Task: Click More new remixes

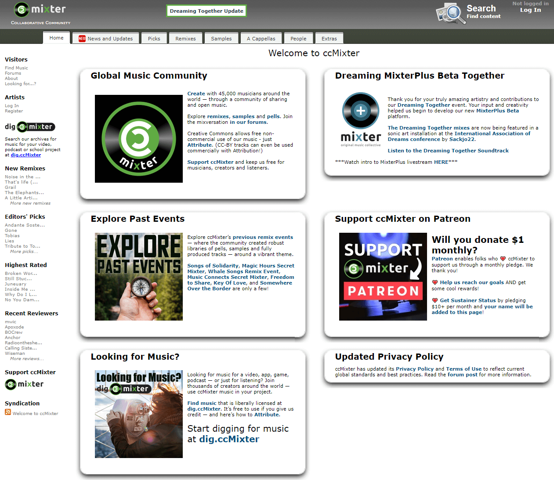Action: [30, 203]
